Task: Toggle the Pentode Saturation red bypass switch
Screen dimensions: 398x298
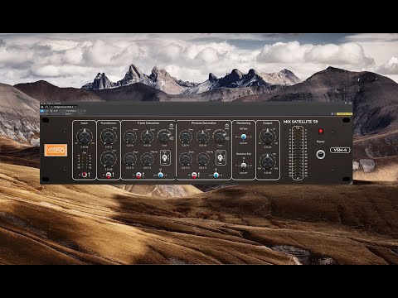Action: tap(194, 175)
